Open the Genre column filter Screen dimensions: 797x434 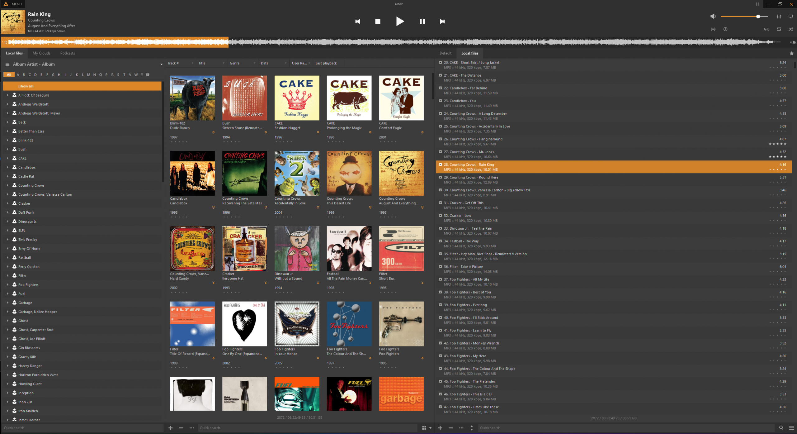pyautogui.click(x=255, y=63)
